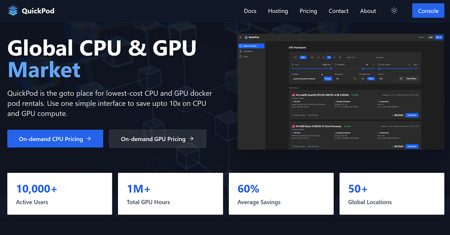Image resolution: width=450 pixels, height=235 pixels.
Task: Select the ANY count option in the preview
Action: tap(312, 58)
